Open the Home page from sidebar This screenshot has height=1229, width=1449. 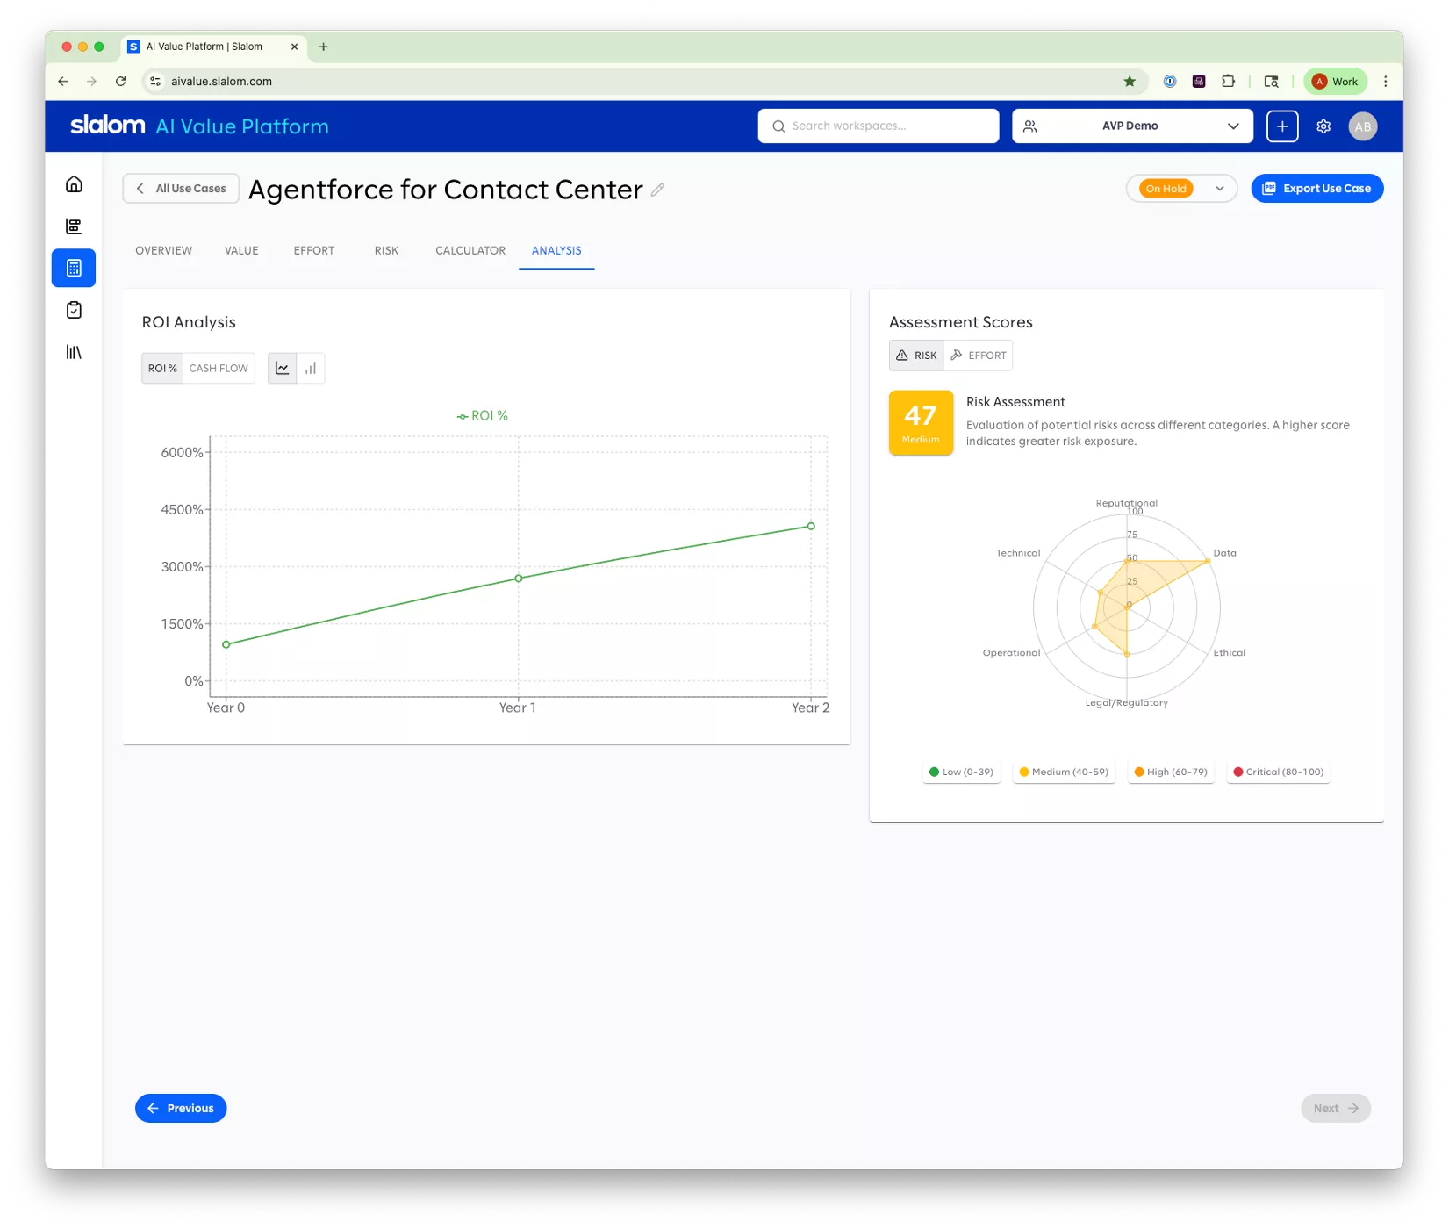[x=73, y=184]
